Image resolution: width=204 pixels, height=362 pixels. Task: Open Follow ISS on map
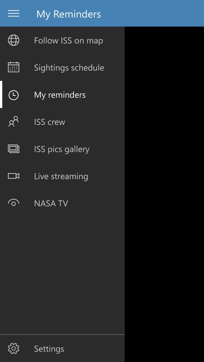click(62, 40)
